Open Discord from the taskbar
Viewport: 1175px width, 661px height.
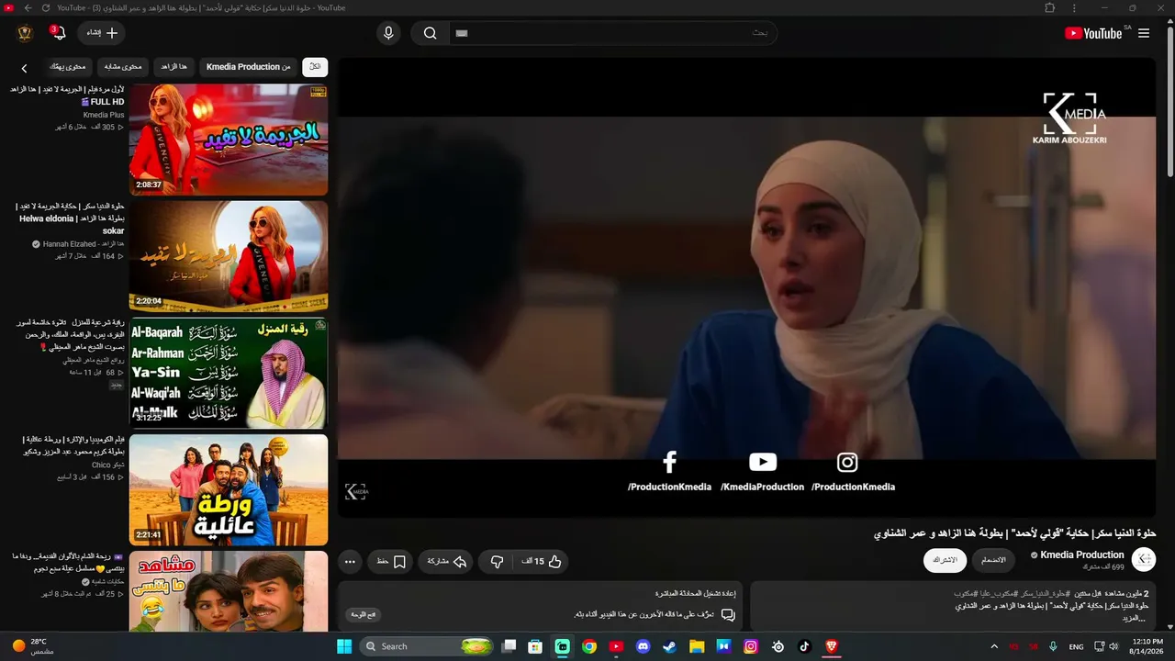tap(643, 646)
